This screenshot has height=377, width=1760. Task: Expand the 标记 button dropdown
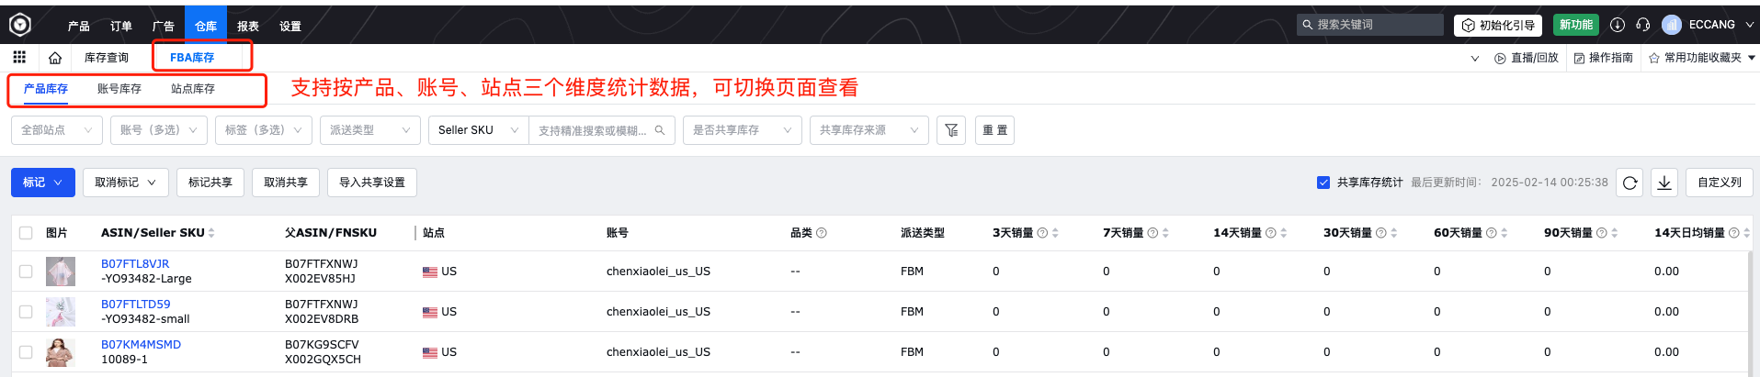[x=43, y=183]
